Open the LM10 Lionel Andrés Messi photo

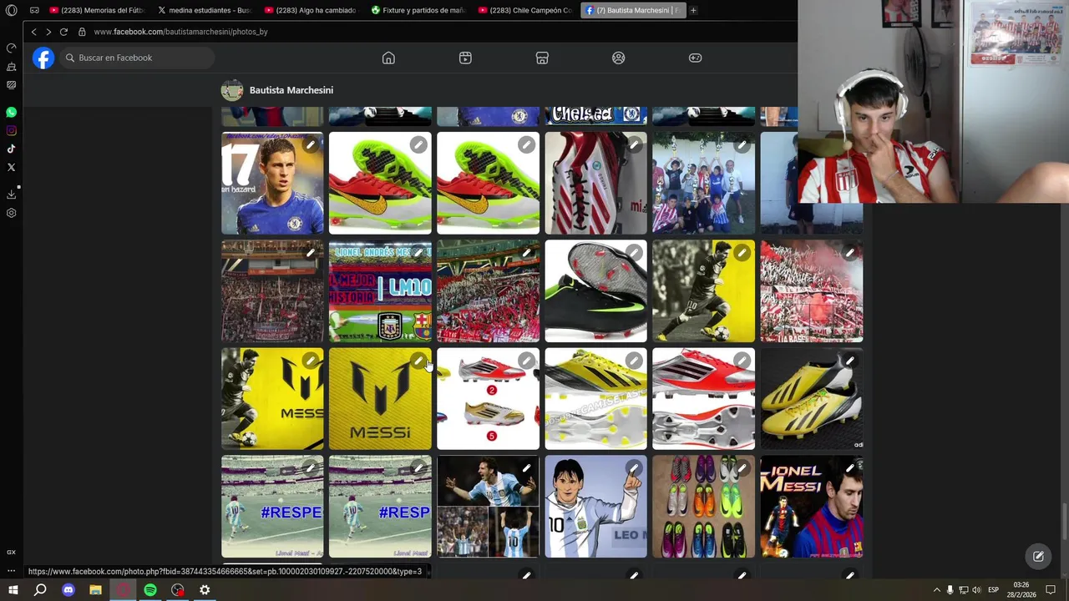click(380, 290)
